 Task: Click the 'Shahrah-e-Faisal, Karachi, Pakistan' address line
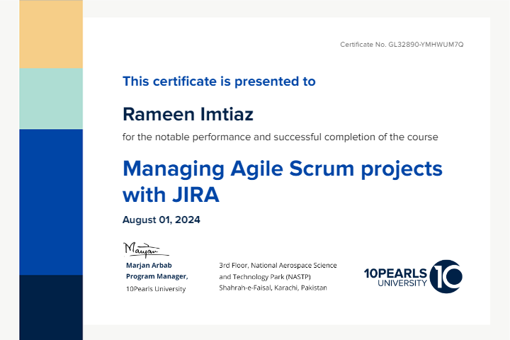tap(273, 288)
